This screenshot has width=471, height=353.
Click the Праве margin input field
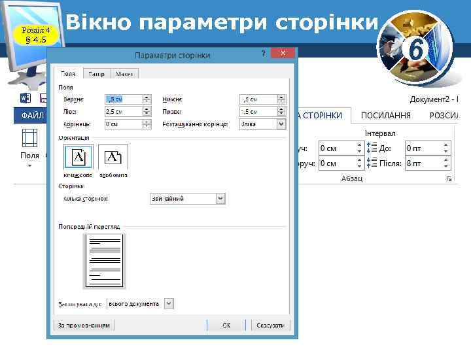(x=258, y=112)
